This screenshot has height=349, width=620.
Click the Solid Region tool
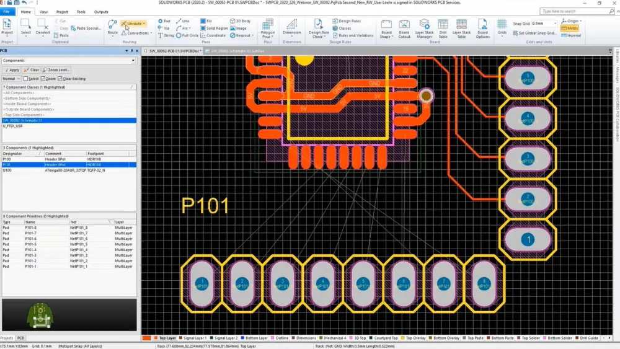214,28
